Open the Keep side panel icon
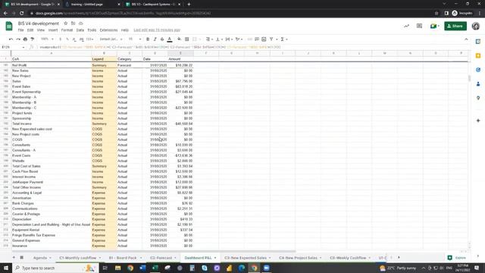 [x=478, y=55]
